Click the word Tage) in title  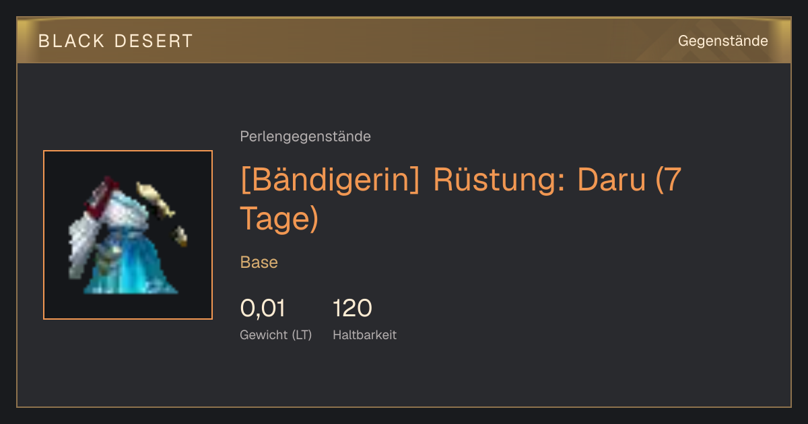point(279,219)
